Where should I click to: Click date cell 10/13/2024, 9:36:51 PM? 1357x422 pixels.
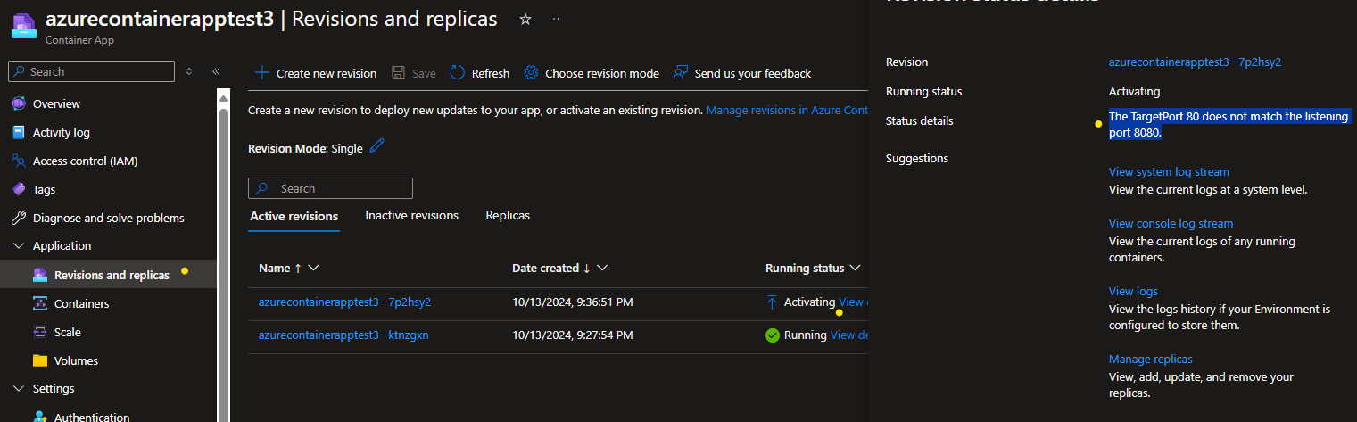573,302
